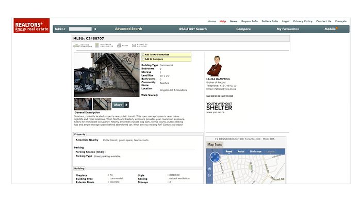Click the Driving Directions car icon
This screenshot has width=361, height=215.
pos(76,46)
